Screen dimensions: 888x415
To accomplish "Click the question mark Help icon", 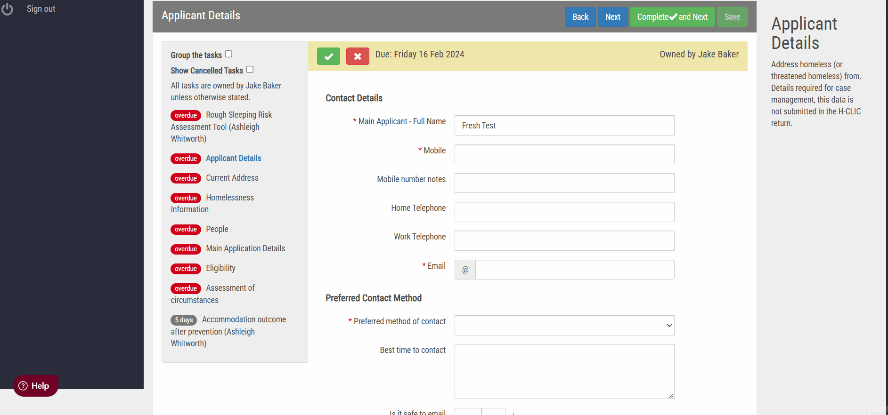I will [x=23, y=386].
